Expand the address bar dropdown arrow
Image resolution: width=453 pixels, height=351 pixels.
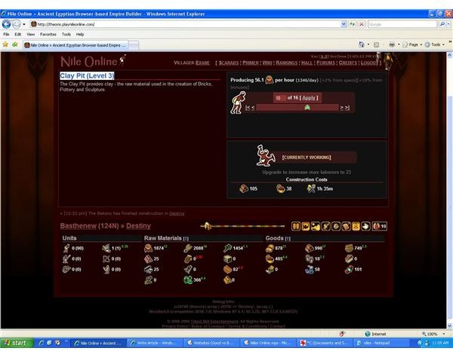[344, 24]
